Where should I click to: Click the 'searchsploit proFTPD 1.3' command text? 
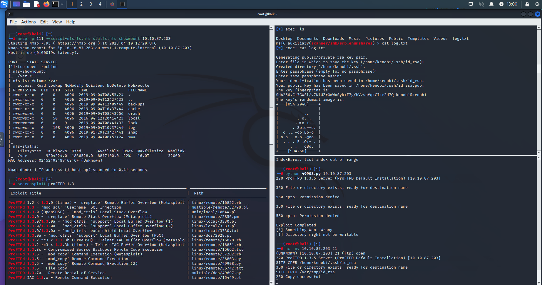pos(46,184)
